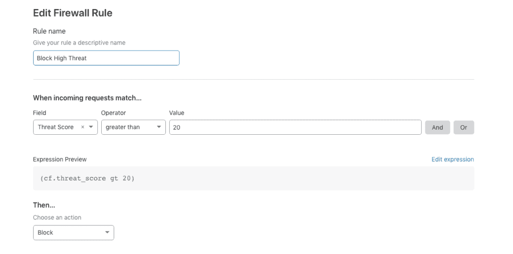Viewport: 513px width, 254px height.
Task: Open the Field dropdown showing Threat Score
Action: click(x=65, y=127)
